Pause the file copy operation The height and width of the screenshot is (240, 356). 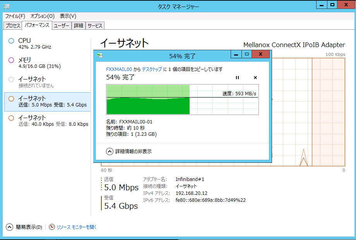click(x=237, y=78)
